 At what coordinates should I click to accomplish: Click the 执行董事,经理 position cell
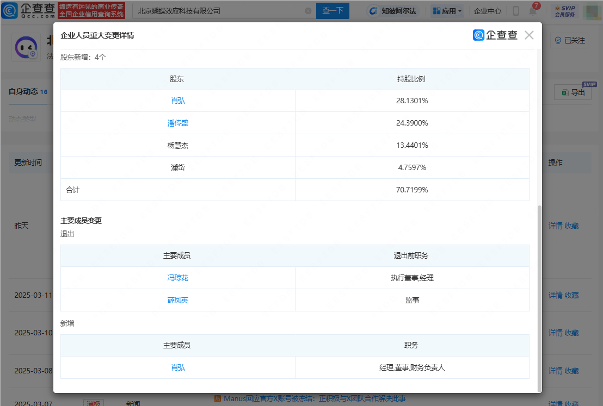click(413, 278)
